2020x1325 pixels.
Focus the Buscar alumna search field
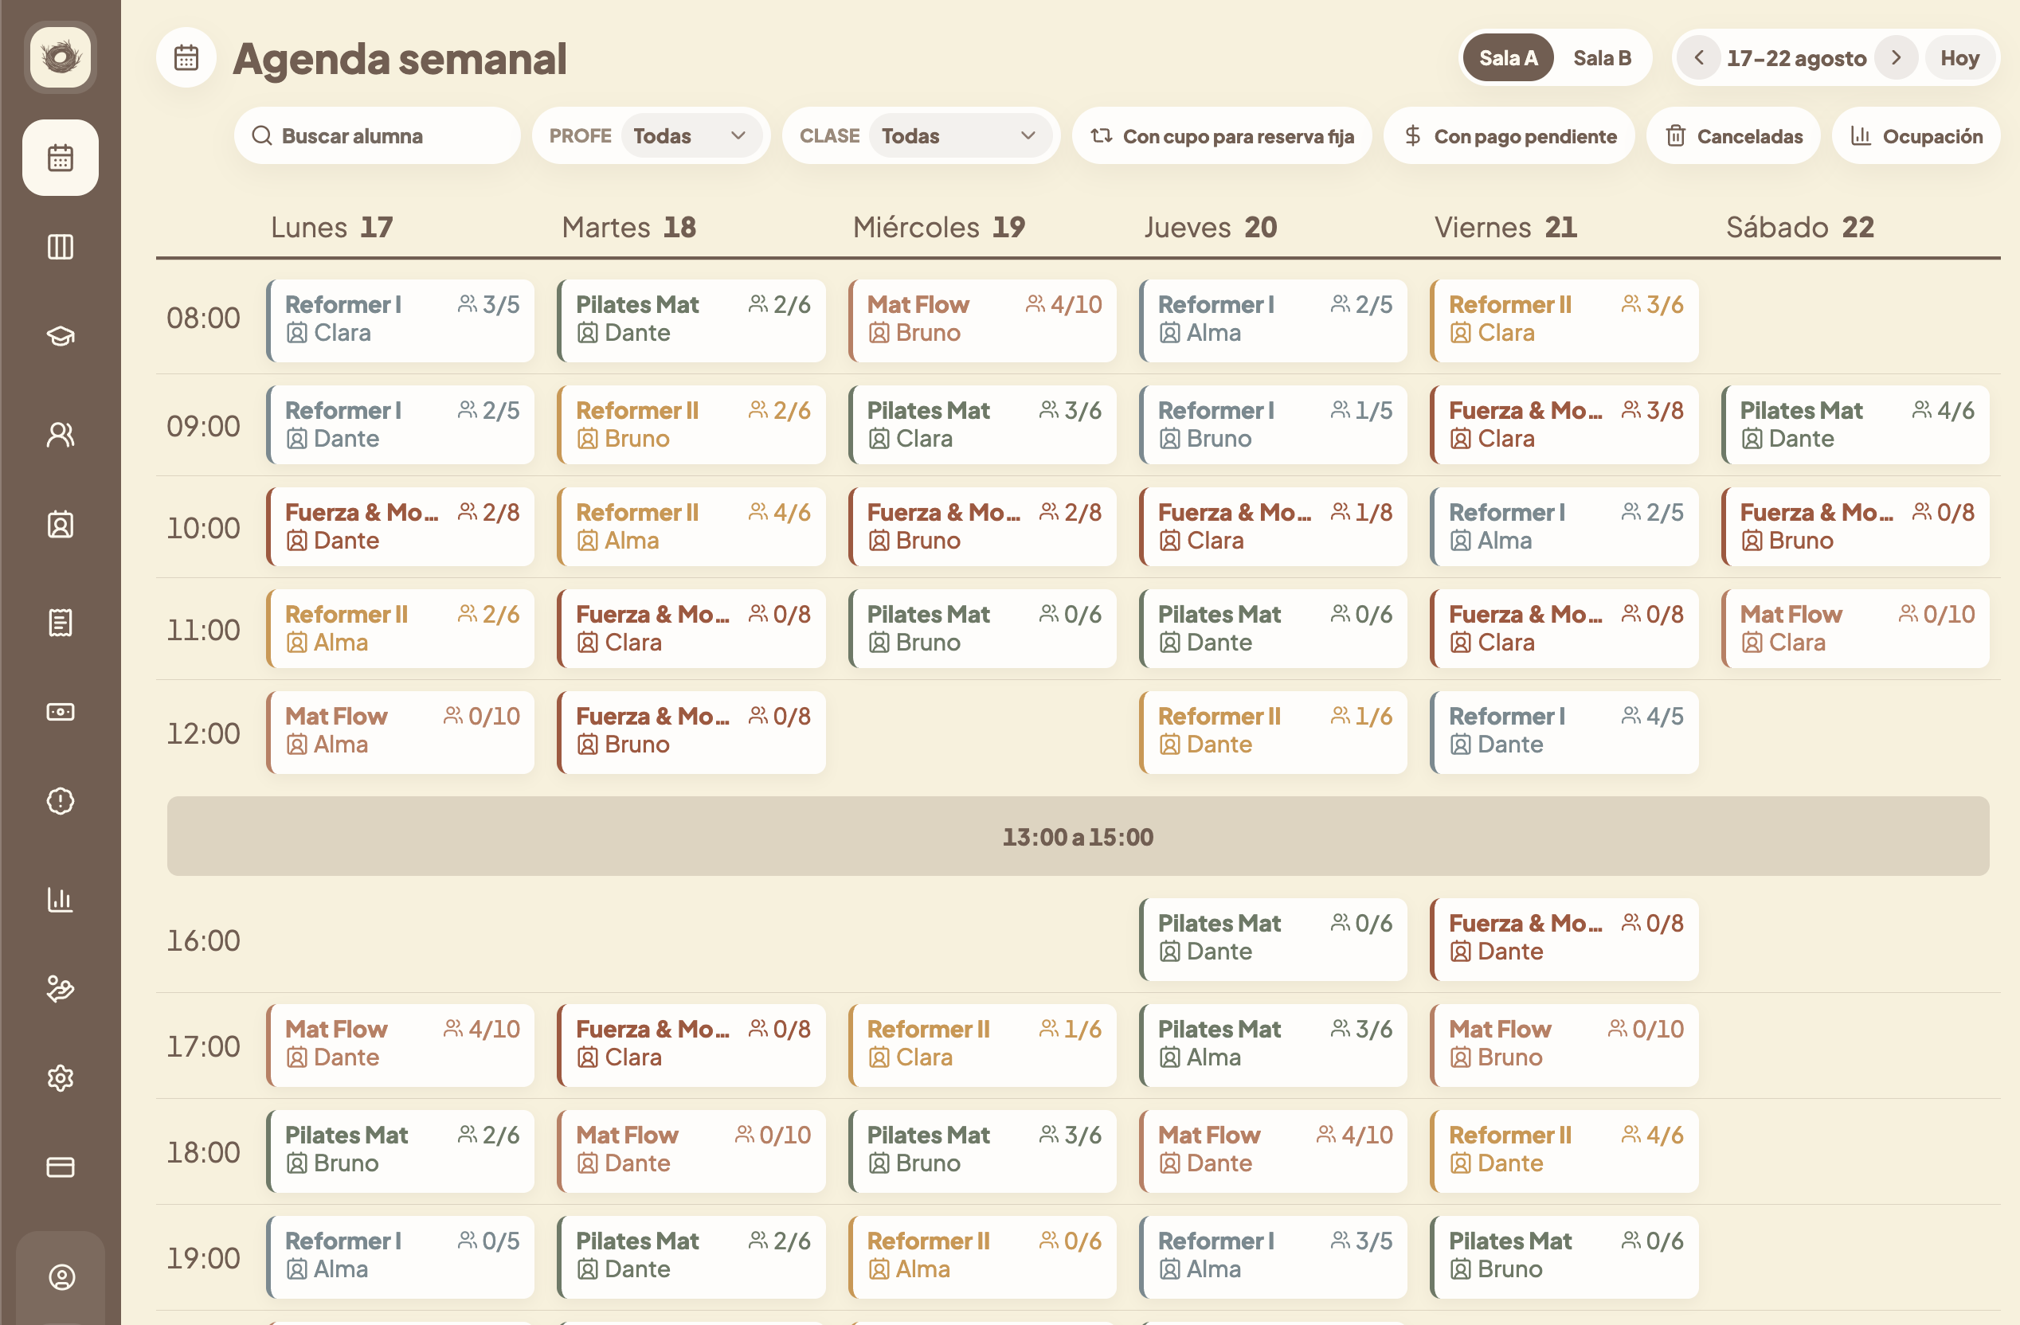pos(377,135)
